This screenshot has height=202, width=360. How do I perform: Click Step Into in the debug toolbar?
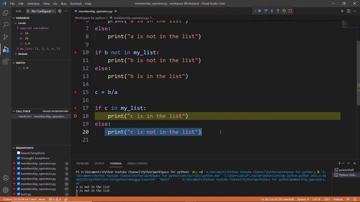click(x=272, y=11)
